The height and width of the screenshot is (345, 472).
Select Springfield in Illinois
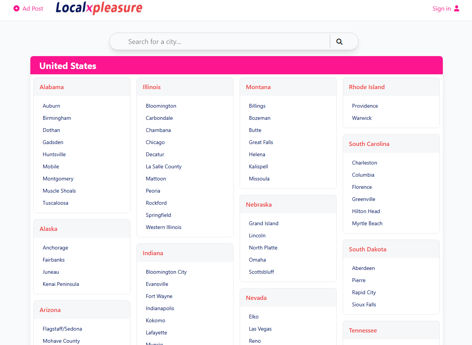[158, 215]
